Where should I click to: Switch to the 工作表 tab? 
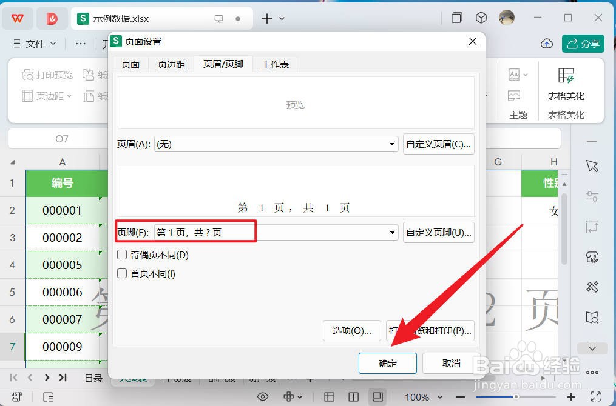(275, 64)
